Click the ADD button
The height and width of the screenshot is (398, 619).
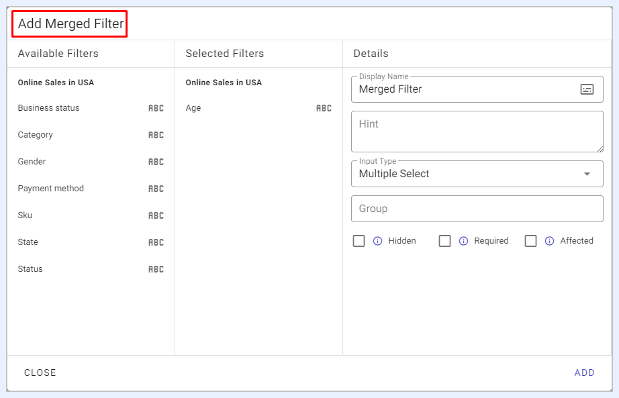click(x=585, y=372)
